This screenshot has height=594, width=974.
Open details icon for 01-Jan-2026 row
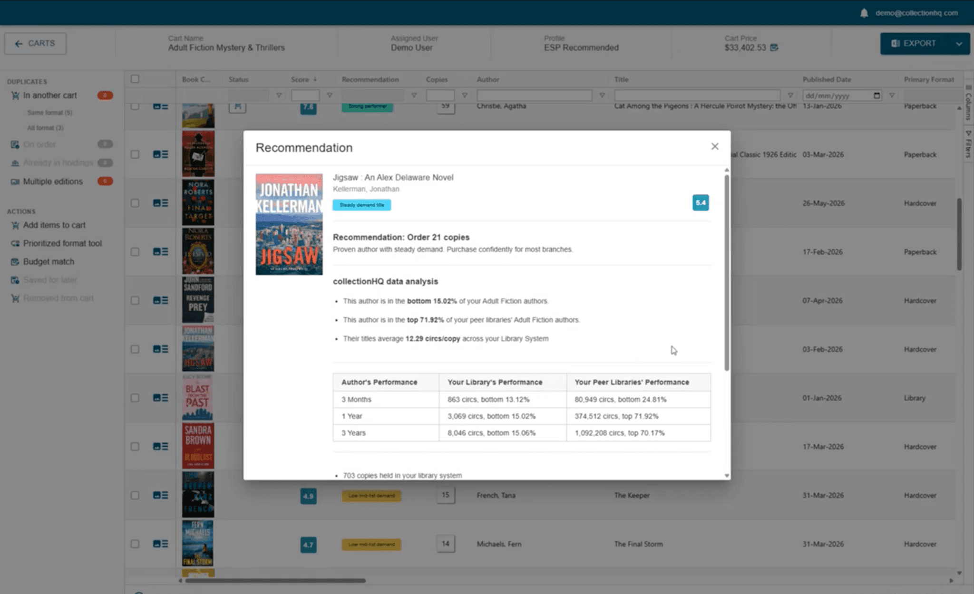click(x=161, y=398)
